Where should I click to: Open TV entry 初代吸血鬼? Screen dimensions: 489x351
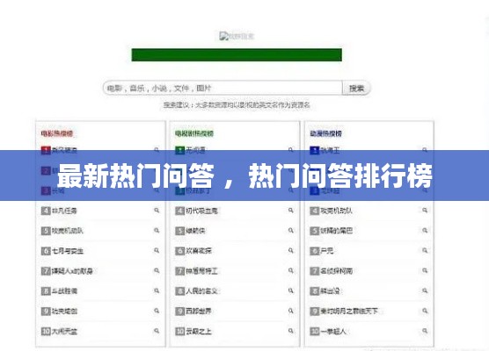pyautogui.click(x=201, y=211)
